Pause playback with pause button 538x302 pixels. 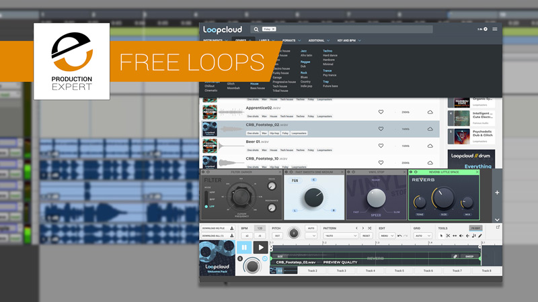click(x=244, y=247)
